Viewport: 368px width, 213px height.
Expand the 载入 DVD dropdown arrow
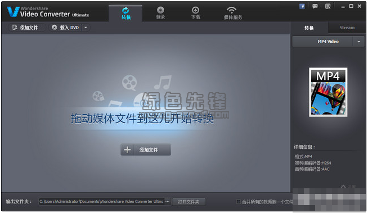pos(86,28)
